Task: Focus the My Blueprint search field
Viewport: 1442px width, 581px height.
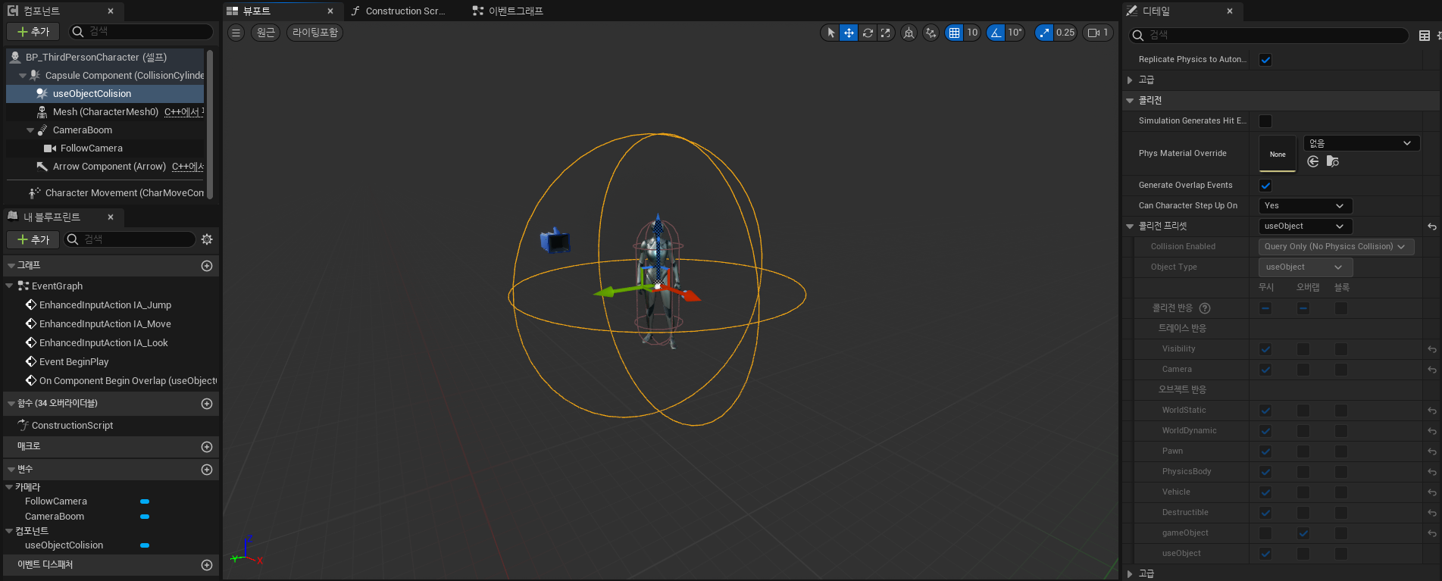Action: [130, 239]
